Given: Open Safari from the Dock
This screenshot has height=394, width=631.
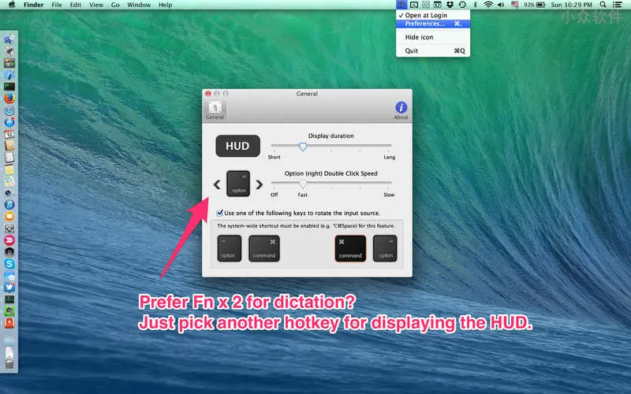Looking at the screenshot, I should point(9,110).
